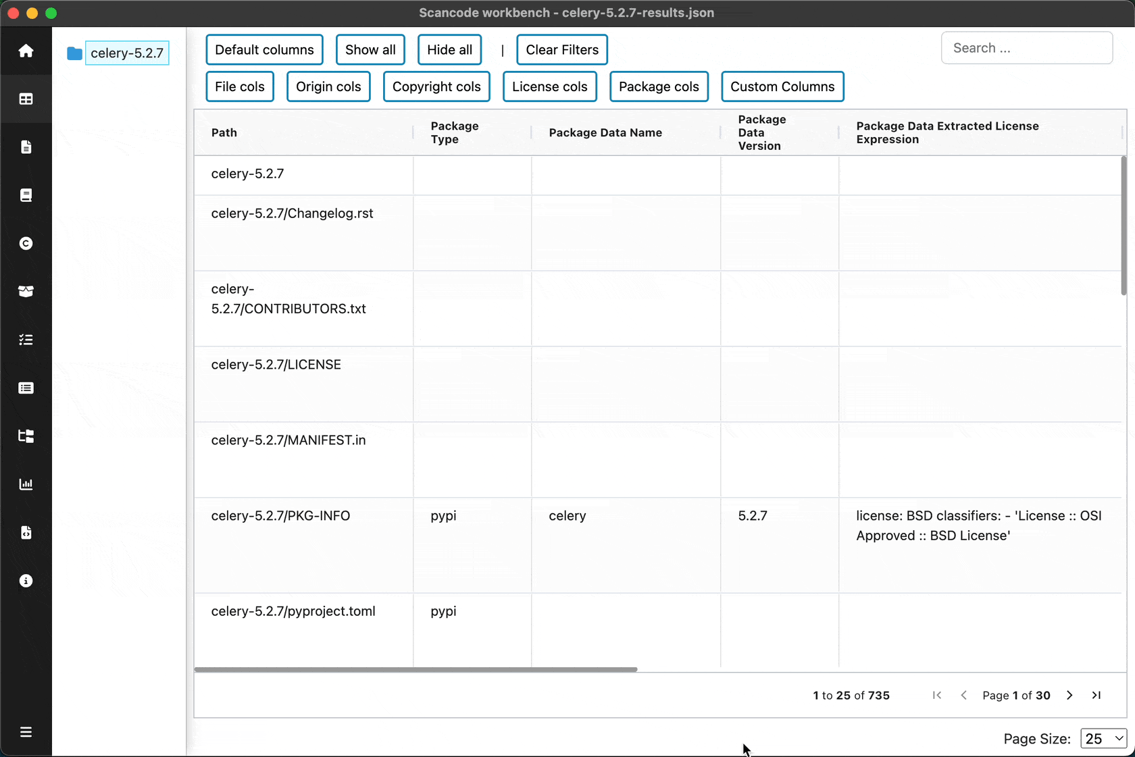Screen dimensions: 1135x757
Task: Open the code file sidebar icon
Action: (x=26, y=533)
